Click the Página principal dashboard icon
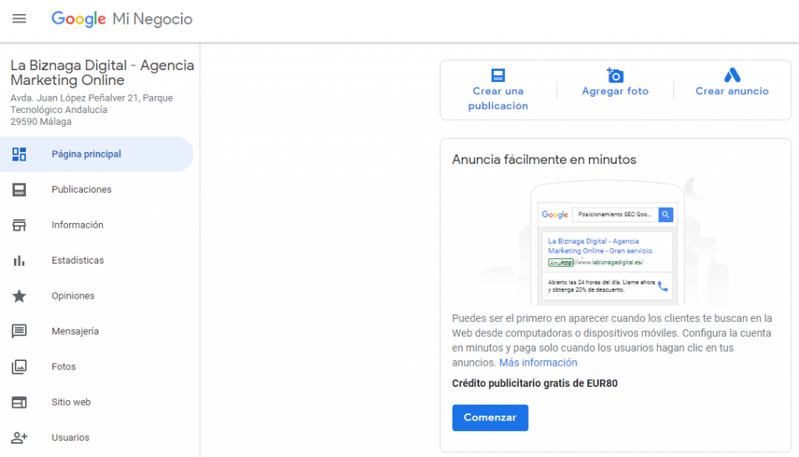 click(x=19, y=154)
